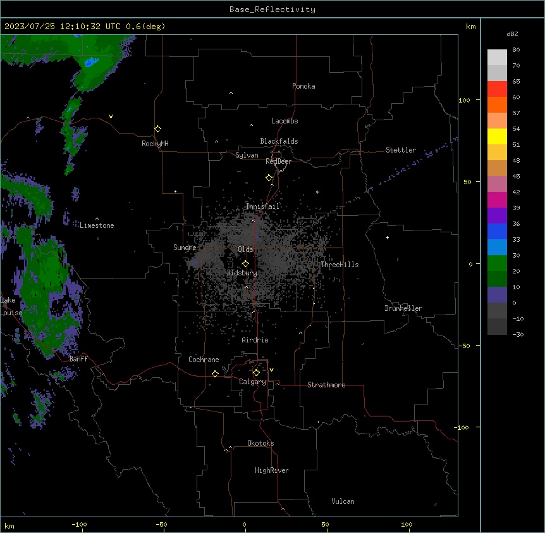Click the Okotoks city label
Screen dimensions: 545x533
pyautogui.click(x=260, y=443)
